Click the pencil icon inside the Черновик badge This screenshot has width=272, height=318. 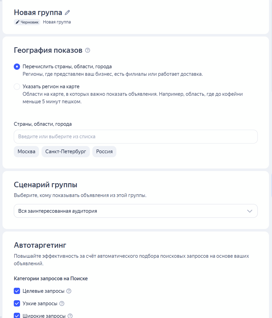click(x=17, y=22)
